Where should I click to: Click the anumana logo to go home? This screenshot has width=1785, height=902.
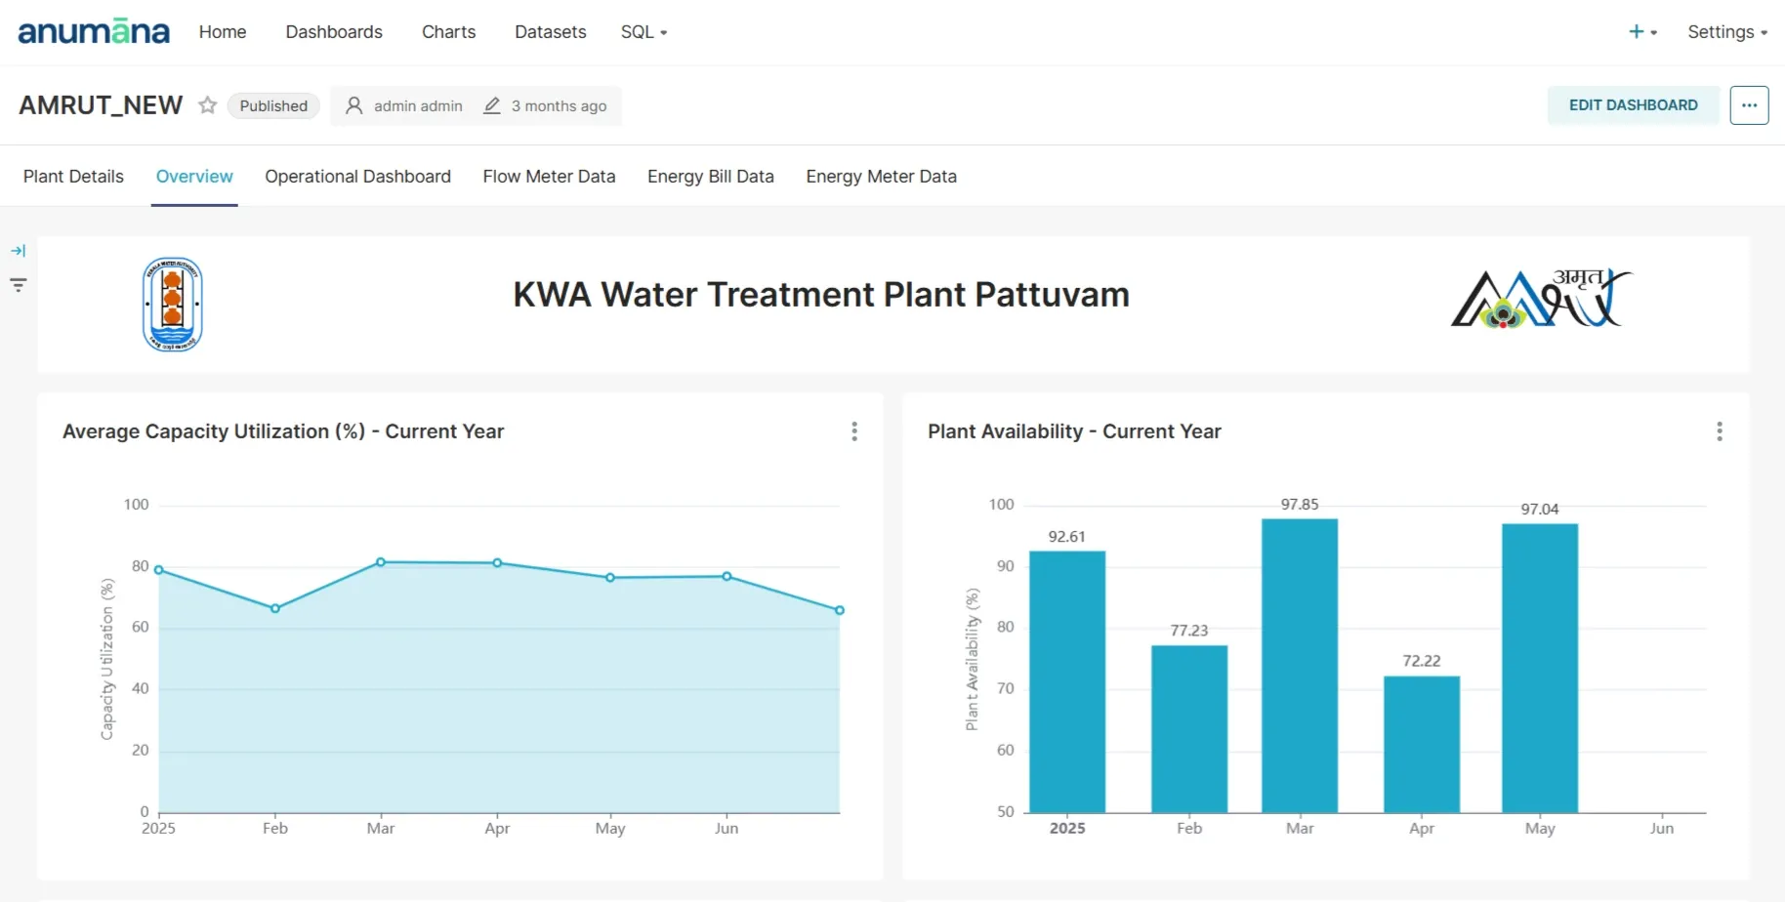[x=93, y=30]
